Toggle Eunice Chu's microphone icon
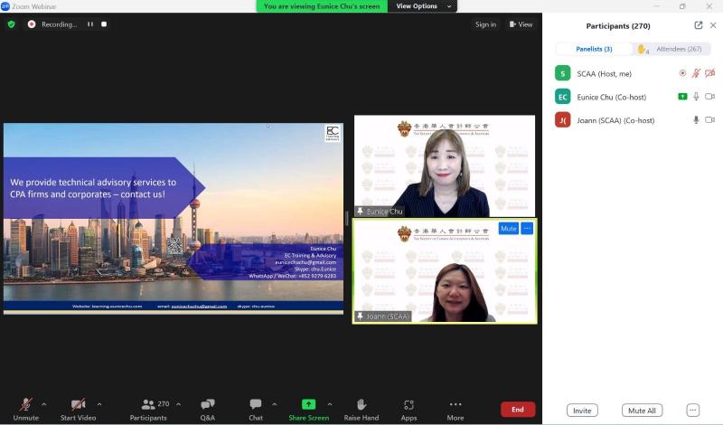Screen dimensions: 723x425 coord(696,97)
